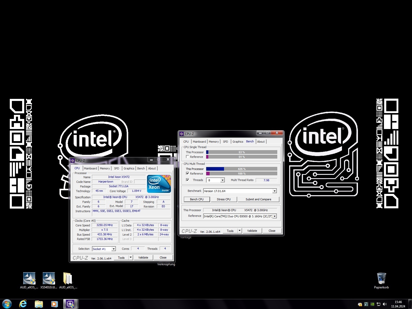Uncheck the multi thread Reference checkbox
Image resolution: width=412 pixels, height=309 pixels.
(187, 174)
